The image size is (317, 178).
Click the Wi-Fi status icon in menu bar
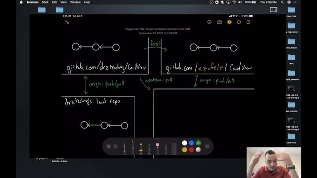coord(234,2)
